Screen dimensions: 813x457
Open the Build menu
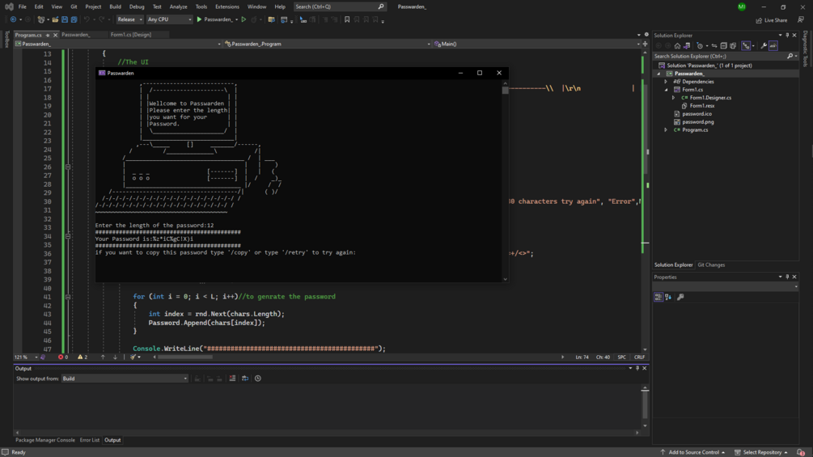(x=115, y=6)
